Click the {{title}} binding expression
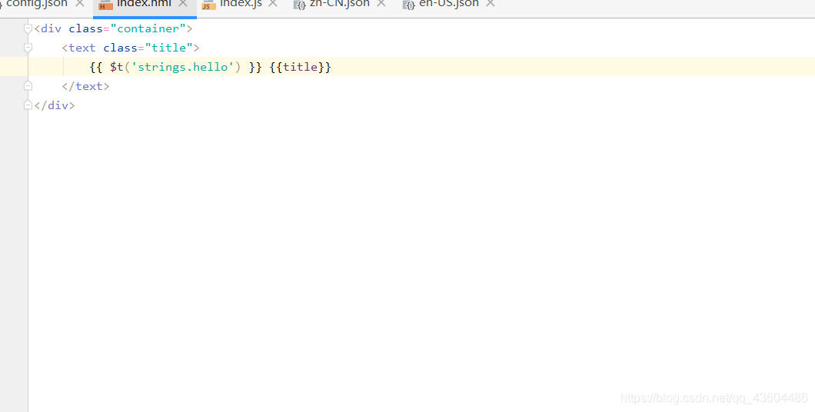 coord(300,67)
